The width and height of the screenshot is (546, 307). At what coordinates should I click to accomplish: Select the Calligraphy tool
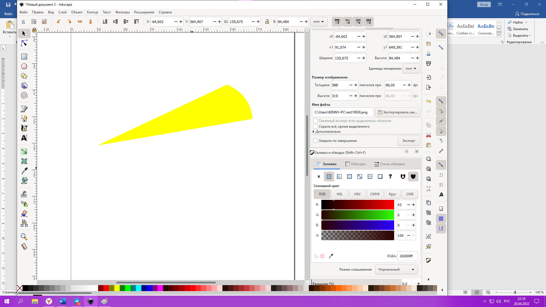click(24, 128)
